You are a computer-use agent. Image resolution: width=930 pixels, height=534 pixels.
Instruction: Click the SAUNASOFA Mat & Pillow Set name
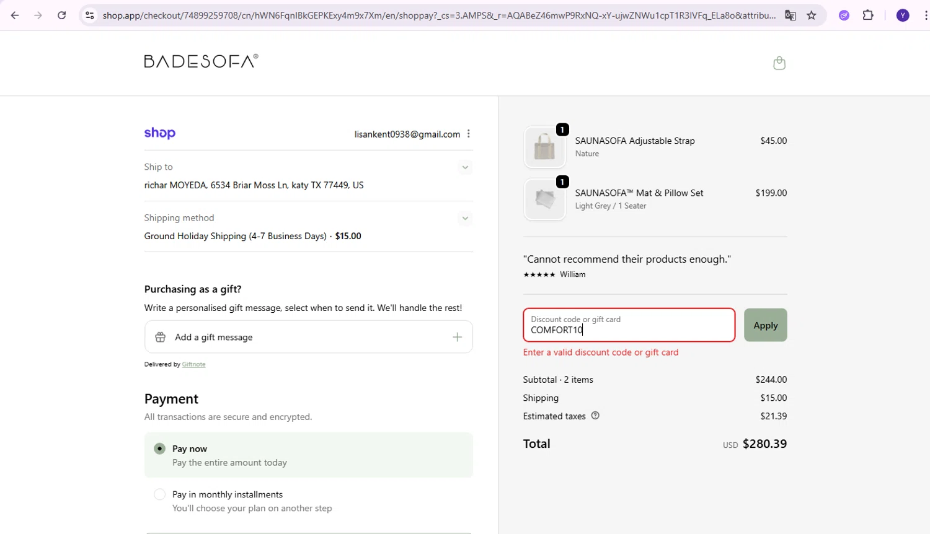[x=639, y=193]
